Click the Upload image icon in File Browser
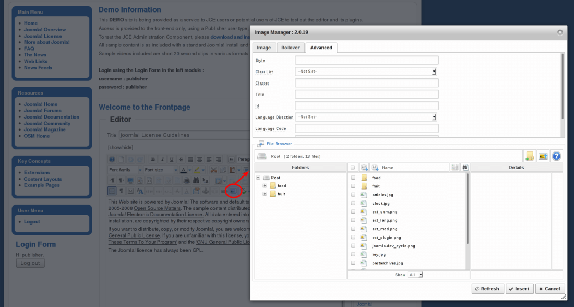Screen dimensions: 574x307 (x=543, y=156)
